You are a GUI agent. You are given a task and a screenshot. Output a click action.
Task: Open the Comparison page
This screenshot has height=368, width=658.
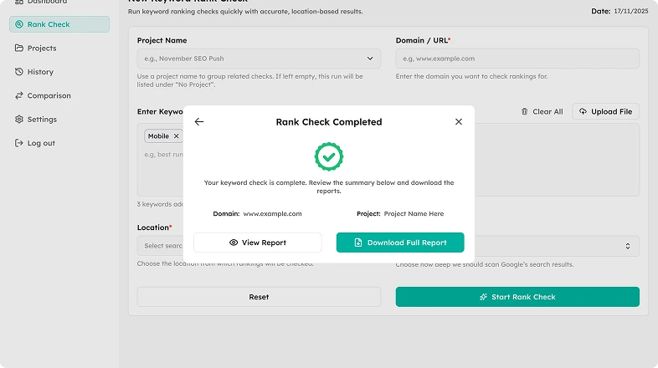(48, 95)
